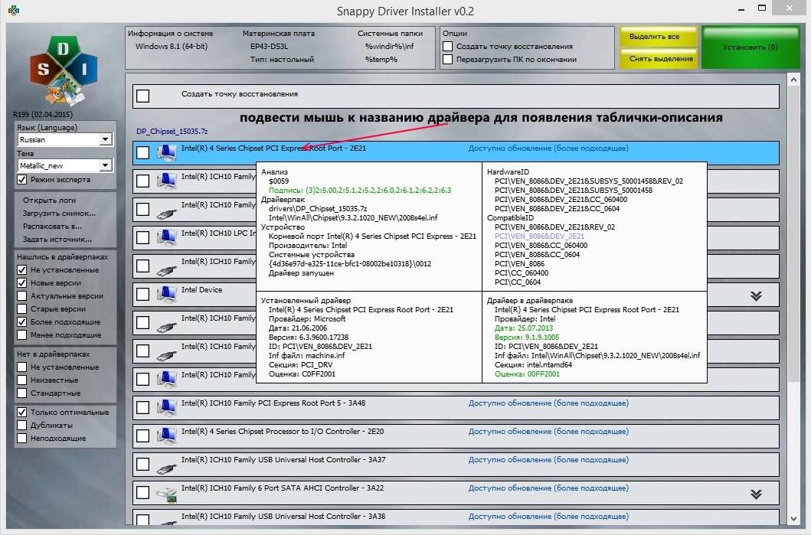Click update-available text for Host Controller 3A37

point(548,459)
